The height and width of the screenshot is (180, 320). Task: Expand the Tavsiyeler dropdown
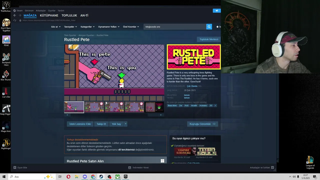pyautogui.click(x=70, y=27)
